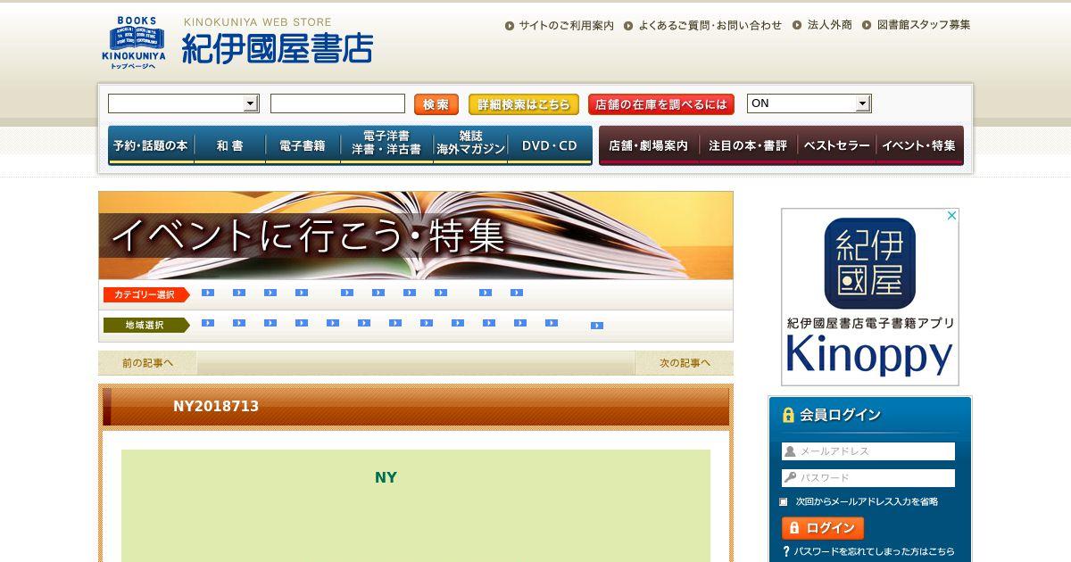Click the 会員ログイン panel heading
The image size is (1071, 562).
click(832, 415)
